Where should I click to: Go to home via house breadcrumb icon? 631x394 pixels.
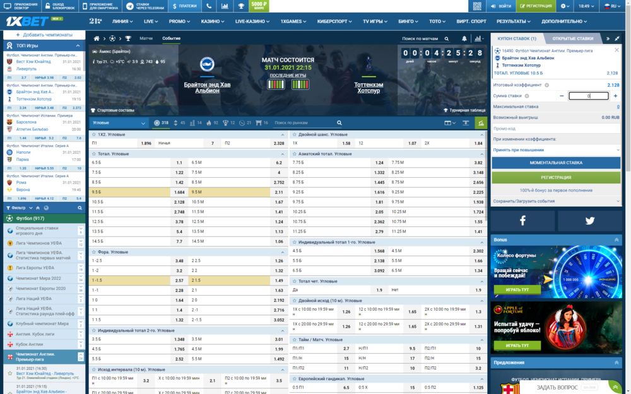(x=97, y=38)
